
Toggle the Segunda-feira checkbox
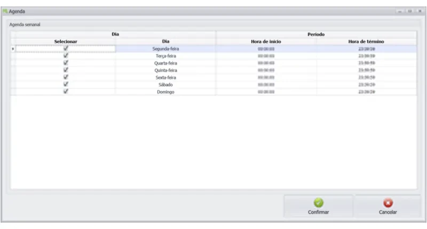point(66,48)
